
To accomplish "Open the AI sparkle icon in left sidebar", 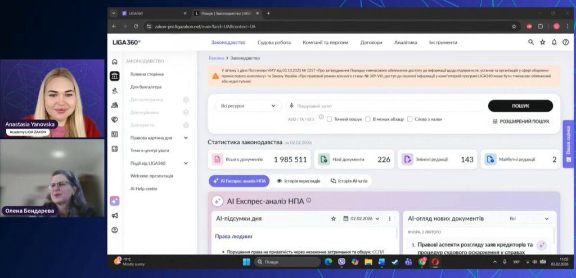I will click(115, 200).
